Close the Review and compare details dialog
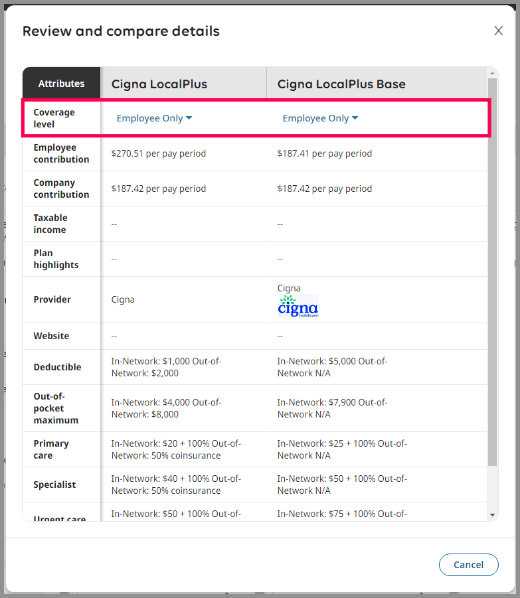Screen dimensions: 520x598 point(498,31)
